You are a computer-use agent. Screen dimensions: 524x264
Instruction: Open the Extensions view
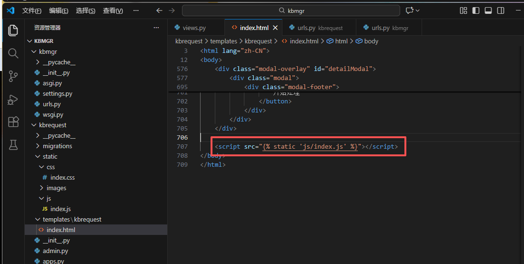[13, 122]
